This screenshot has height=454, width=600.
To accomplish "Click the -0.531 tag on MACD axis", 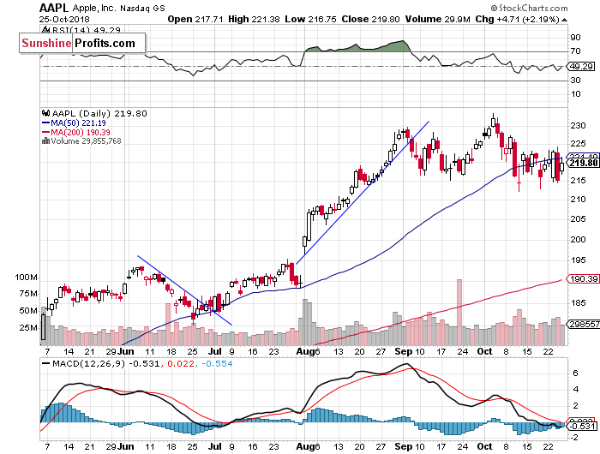I will click(582, 426).
